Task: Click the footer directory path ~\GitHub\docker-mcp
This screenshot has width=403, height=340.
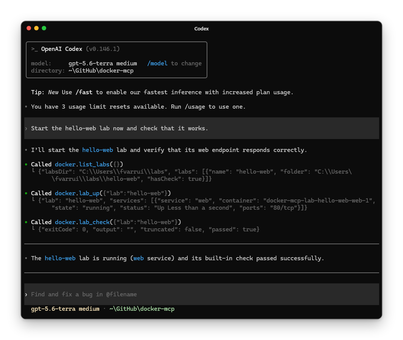Action: click(x=142, y=308)
